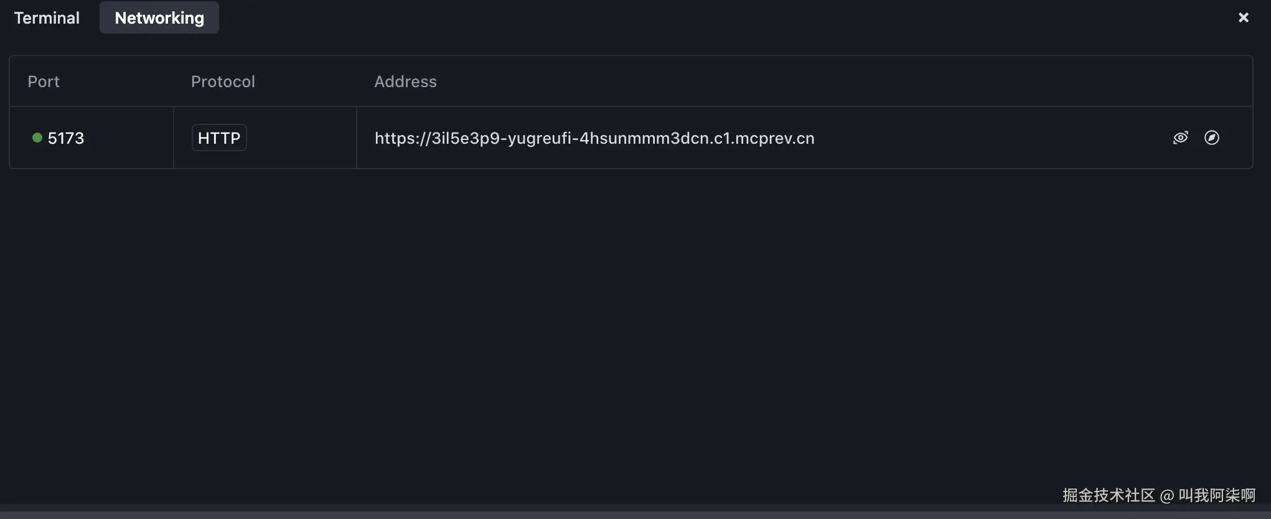This screenshot has height=519, width=1271.
Task: Click the horizontal bar at the panel bottom
Action: [x=635, y=515]
